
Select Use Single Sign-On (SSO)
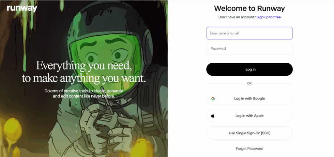click(250, 133)
